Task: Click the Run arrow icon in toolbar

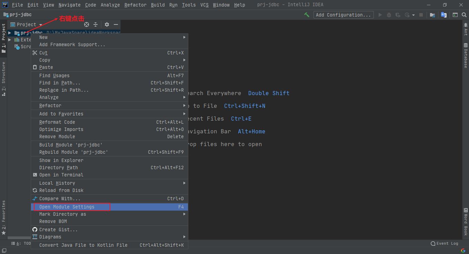Action: click(x=380, y=15)
